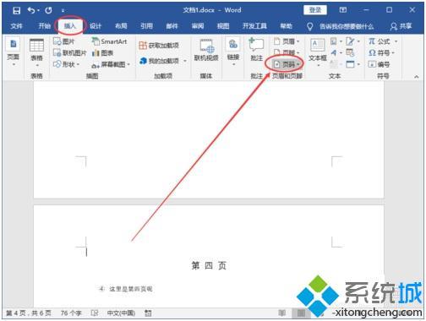The image size is (426, 321).
Task: Open the 链接 (Links) dropdown
Action: 233,52
